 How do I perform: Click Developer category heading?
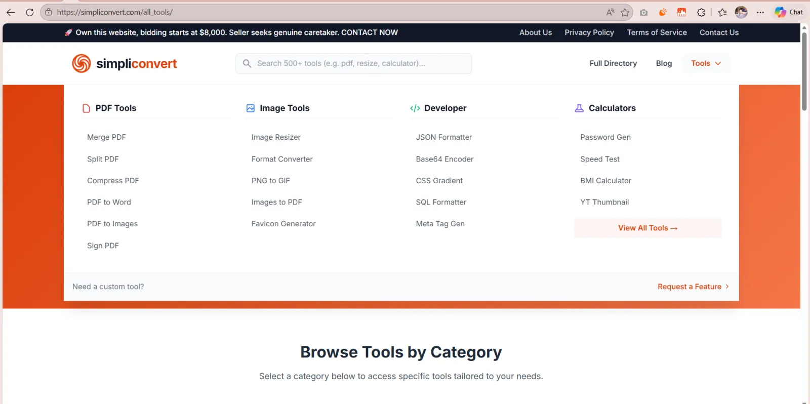[445, 108]
